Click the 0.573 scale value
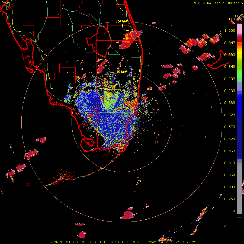Image resolution: width=244 pixels, height=244 pixels. (x=230, y=127)
